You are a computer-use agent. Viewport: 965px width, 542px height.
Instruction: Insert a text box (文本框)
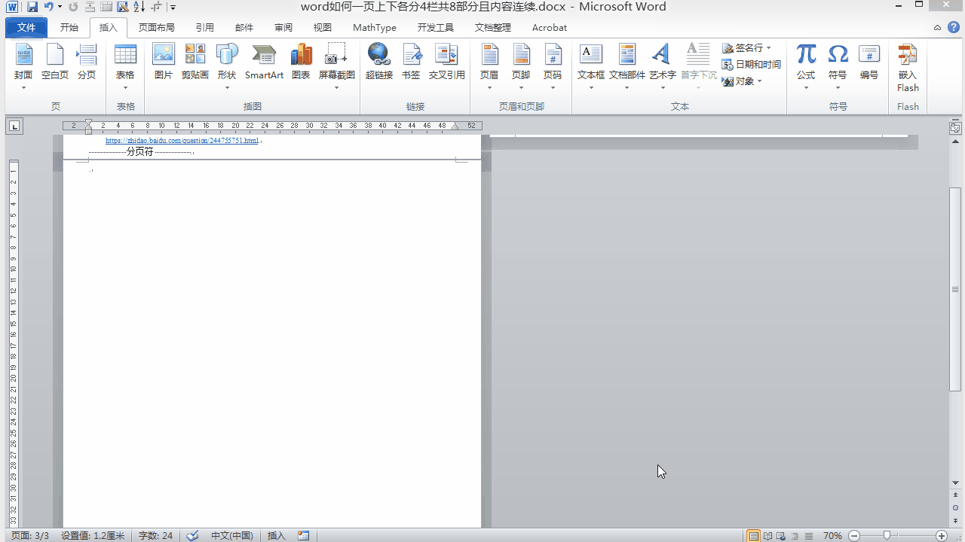tap(591, 67)
